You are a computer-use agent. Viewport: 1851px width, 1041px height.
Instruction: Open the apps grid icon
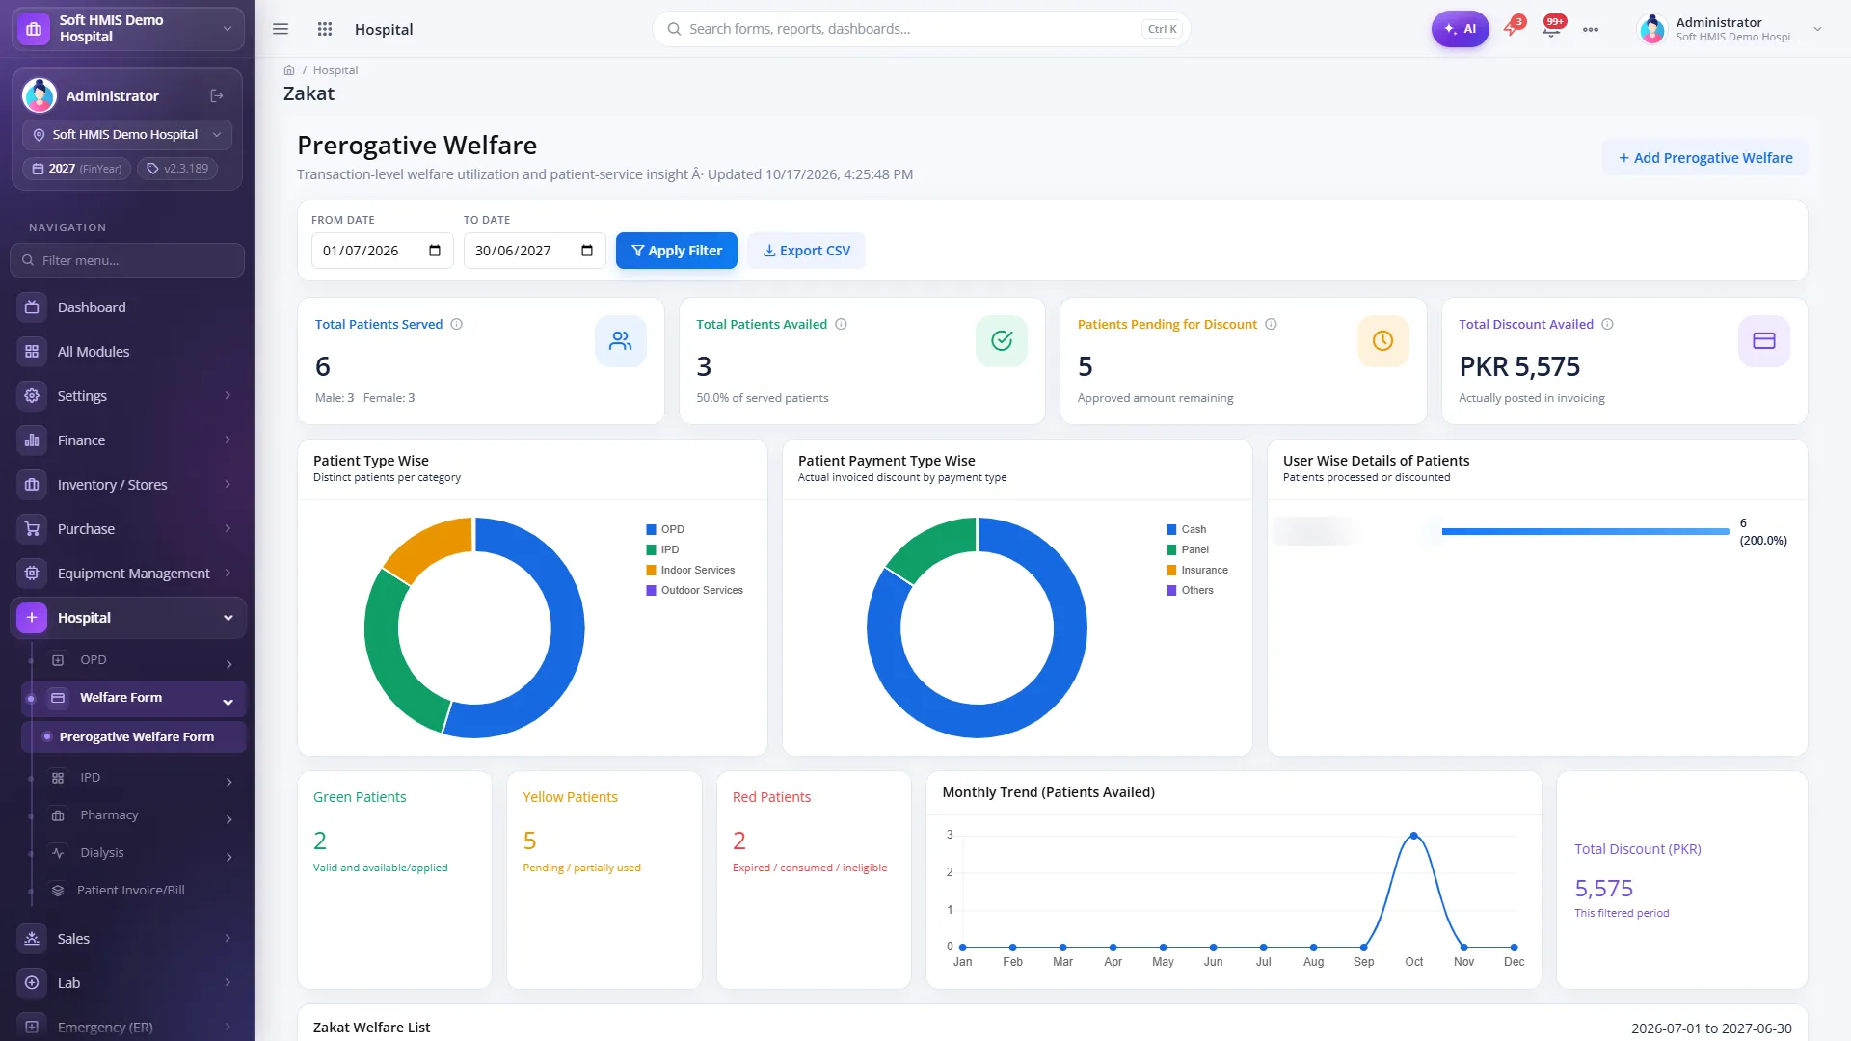point(325,29)
